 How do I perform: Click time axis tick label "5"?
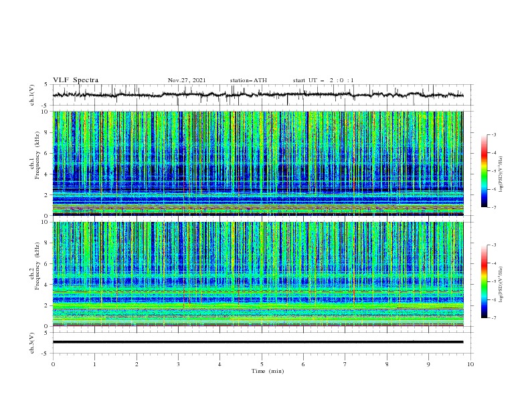coord(262,364)
